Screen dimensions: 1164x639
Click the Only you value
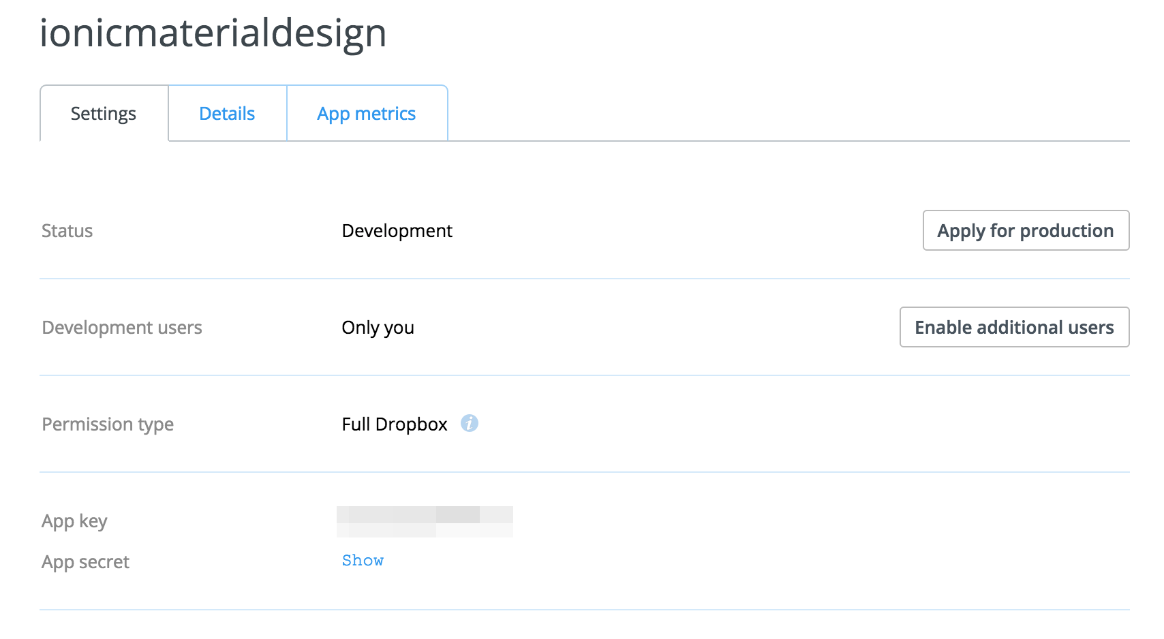click(378, 328)
